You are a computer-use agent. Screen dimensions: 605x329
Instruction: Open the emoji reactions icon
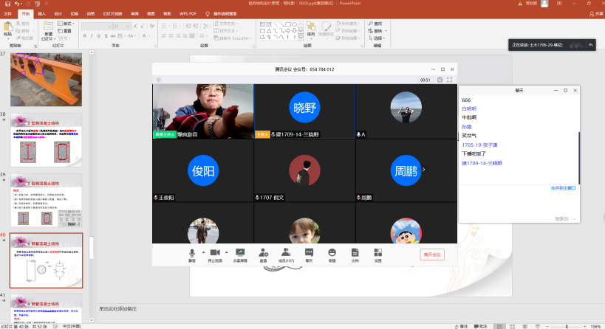point(332,255)
